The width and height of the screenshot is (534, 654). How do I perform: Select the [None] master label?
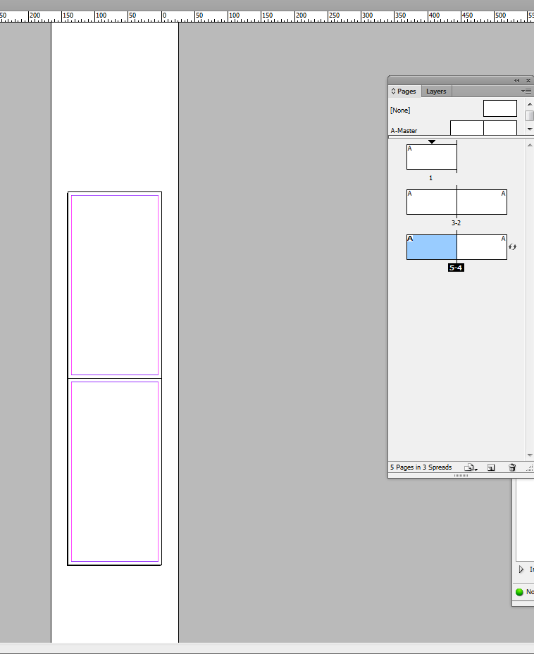tap(400, 110)
